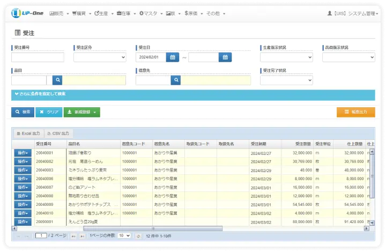Click the 品目 search magnifier icon
The image size is (386, 252).
pos(57,80)
